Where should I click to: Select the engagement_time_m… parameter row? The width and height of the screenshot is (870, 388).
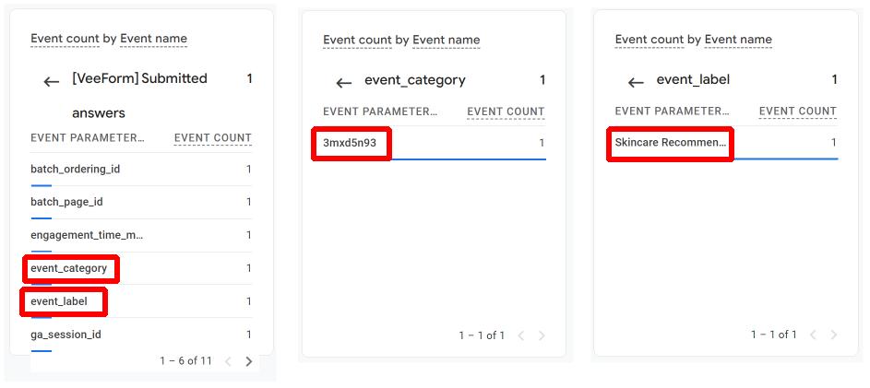click(141, 236)
